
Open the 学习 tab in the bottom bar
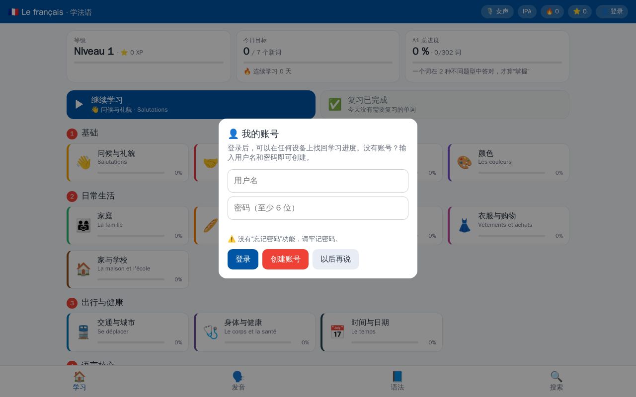coord(79,381)
